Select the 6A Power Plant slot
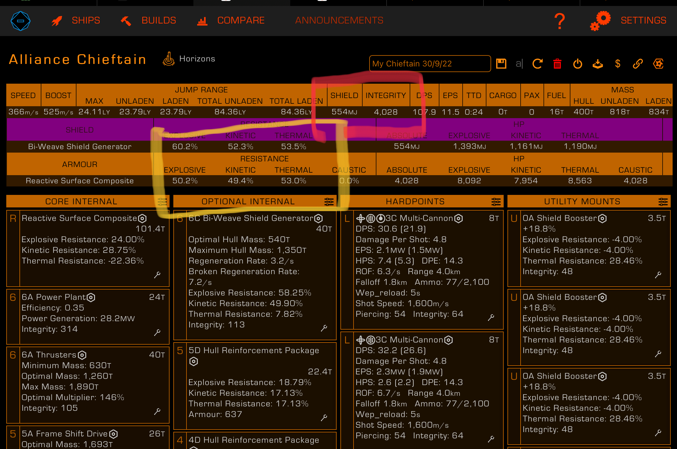The width and height of the screenshot is (677, 449). tap(88, 317)
